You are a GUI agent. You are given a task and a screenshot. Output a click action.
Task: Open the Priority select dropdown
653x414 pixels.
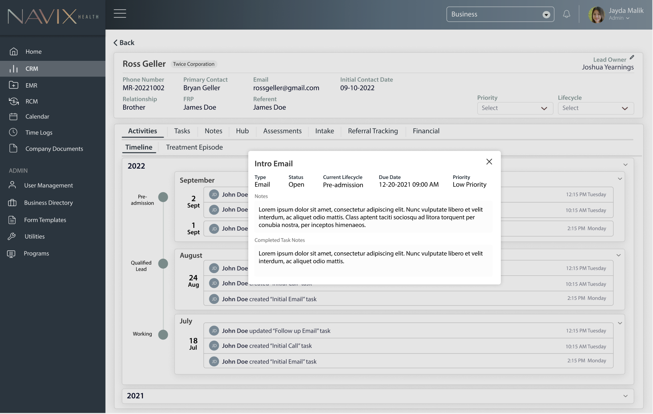pos(515,108)
